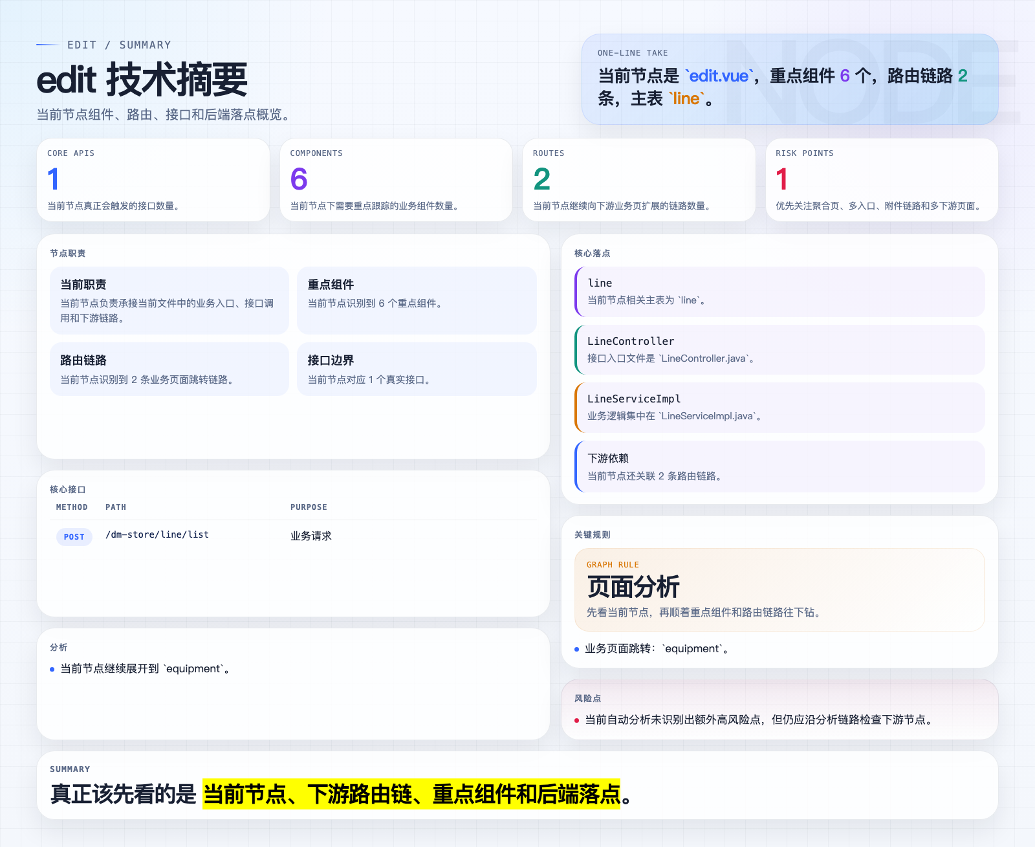Click the POST method badge
Screen dimensions: 1035x847
tap(74, 536)
